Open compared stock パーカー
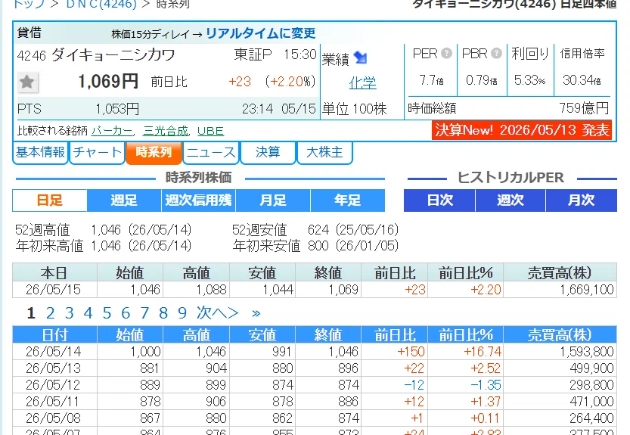Screen dimensions: 630x435 [112, 131]
